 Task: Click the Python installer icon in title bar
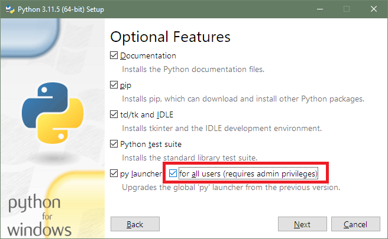tap(9, 9)
